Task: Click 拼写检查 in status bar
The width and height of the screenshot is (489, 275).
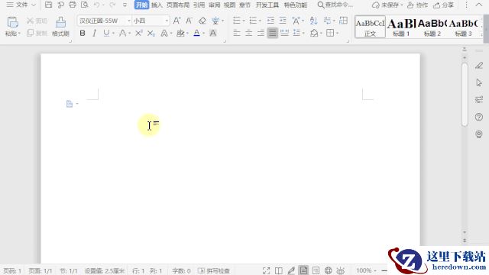Action: [x=214, y=270]
